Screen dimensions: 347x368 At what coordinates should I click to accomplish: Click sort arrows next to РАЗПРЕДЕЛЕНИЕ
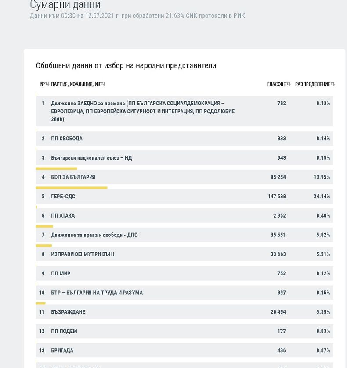[333, 84]
